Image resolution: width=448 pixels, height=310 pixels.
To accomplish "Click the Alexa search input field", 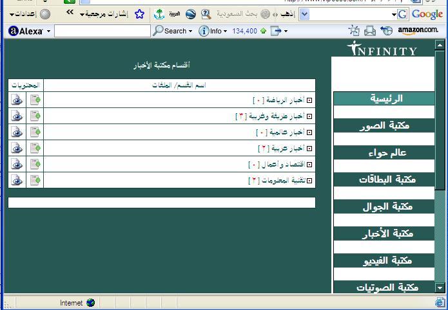I will [x=102, y=30].
